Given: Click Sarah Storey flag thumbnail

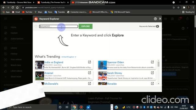Looking at the screenshot, I should (x=103, y=76).
